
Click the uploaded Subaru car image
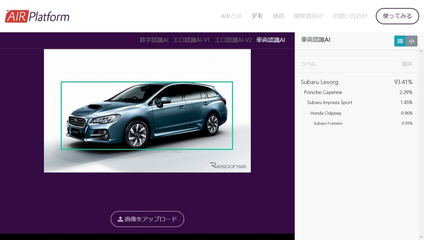[x=147, y=111]
